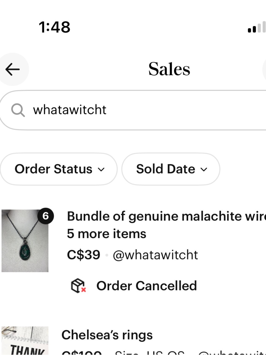Expand the Sold Date chevron arrow
The width and height of the screenshot is (266, 355).
(x=204, y=169)
